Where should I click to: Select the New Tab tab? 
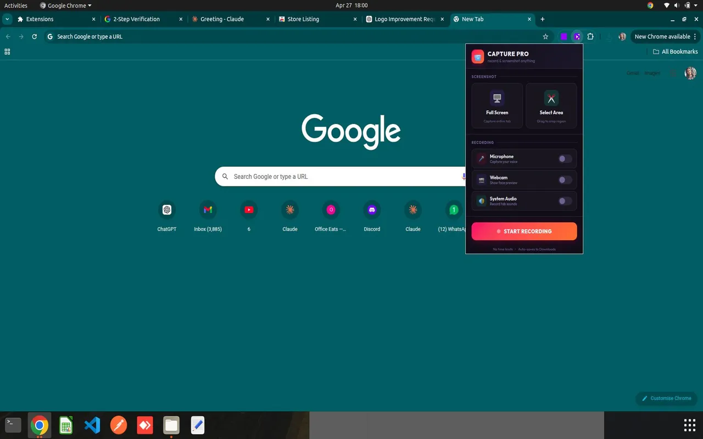[492, 19]
